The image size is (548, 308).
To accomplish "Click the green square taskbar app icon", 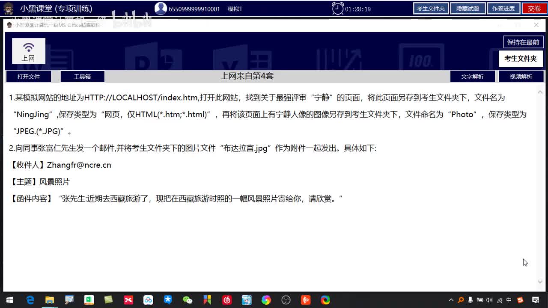I will pos(89,300).
